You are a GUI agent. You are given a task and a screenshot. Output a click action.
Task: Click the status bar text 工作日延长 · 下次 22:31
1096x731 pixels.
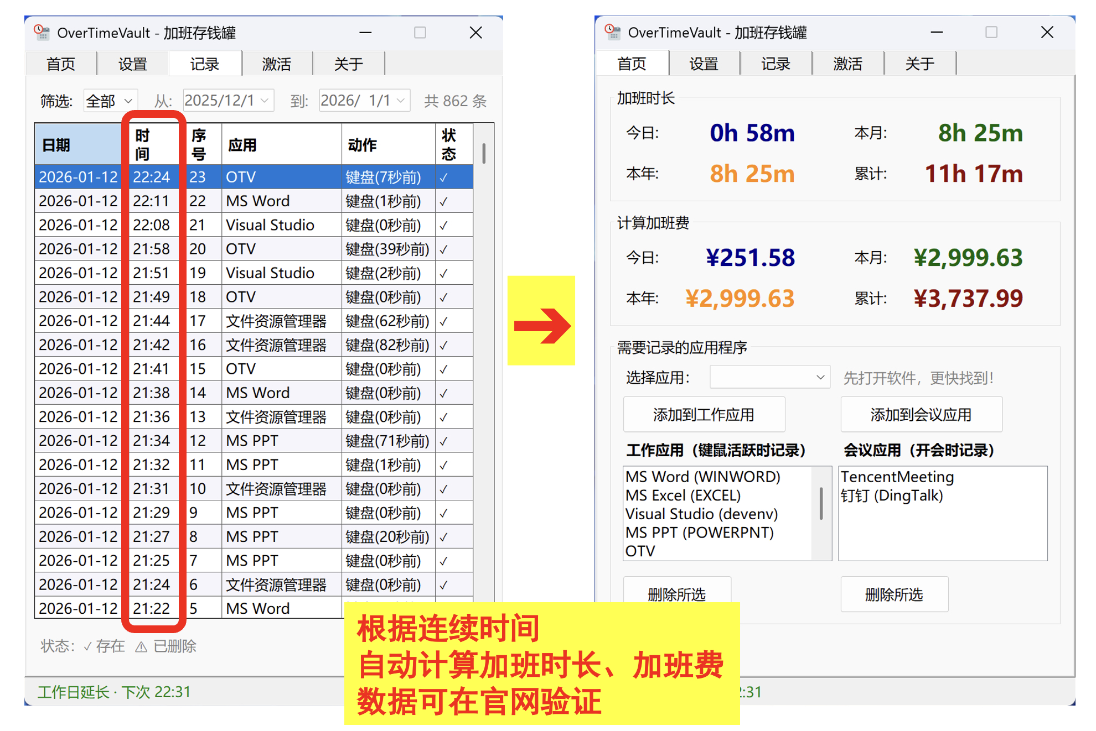113,692
